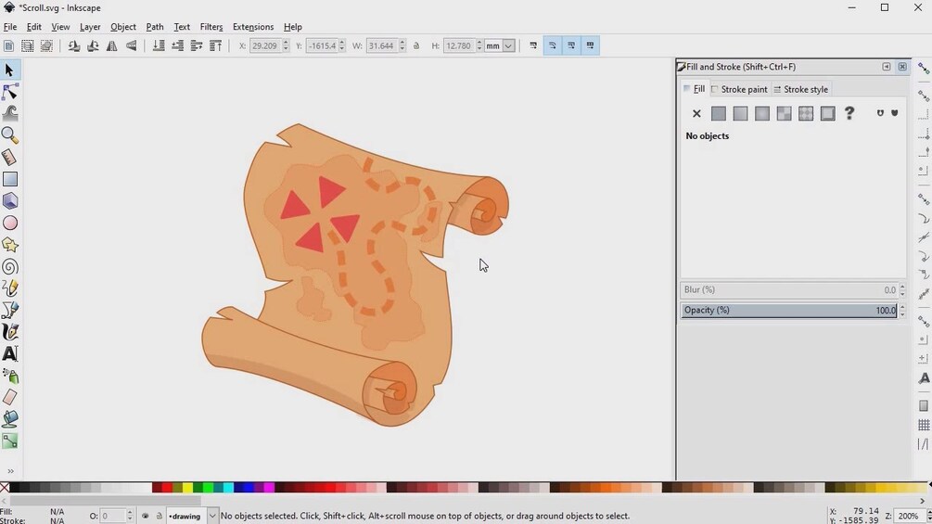The height and width of the screenshot is (524, 932).
Task: Toggle current layer lock
Action: tap(159, 517)
